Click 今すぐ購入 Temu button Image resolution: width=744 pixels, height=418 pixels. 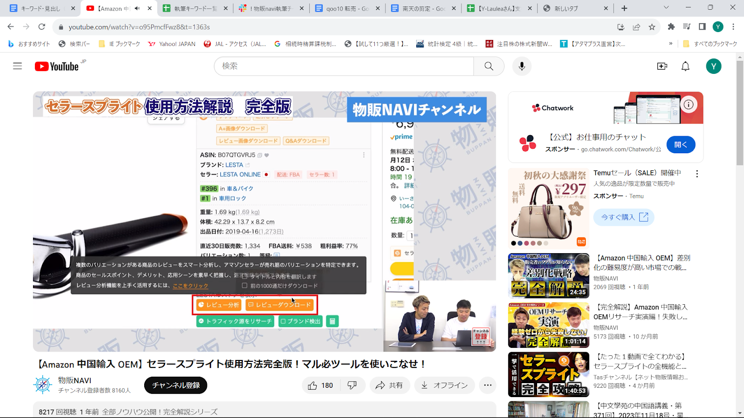pos(624,217)
